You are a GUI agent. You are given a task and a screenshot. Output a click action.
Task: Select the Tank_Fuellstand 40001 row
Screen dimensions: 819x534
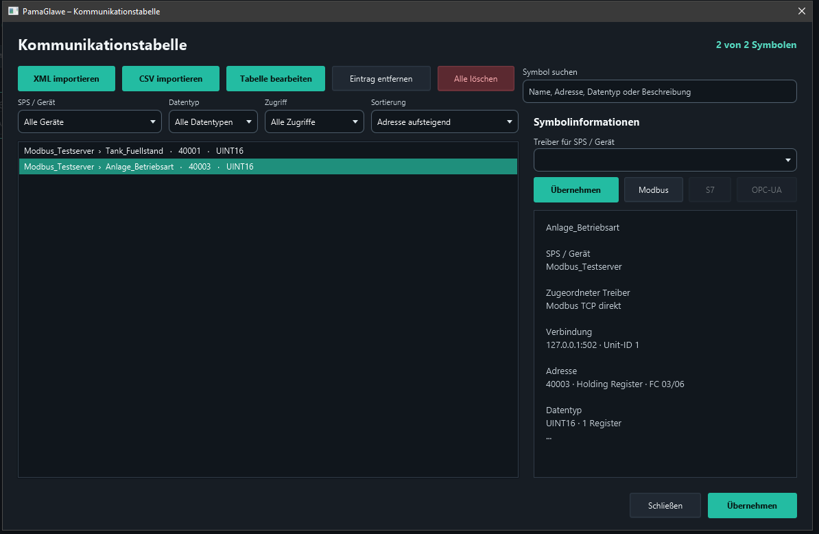268,151
